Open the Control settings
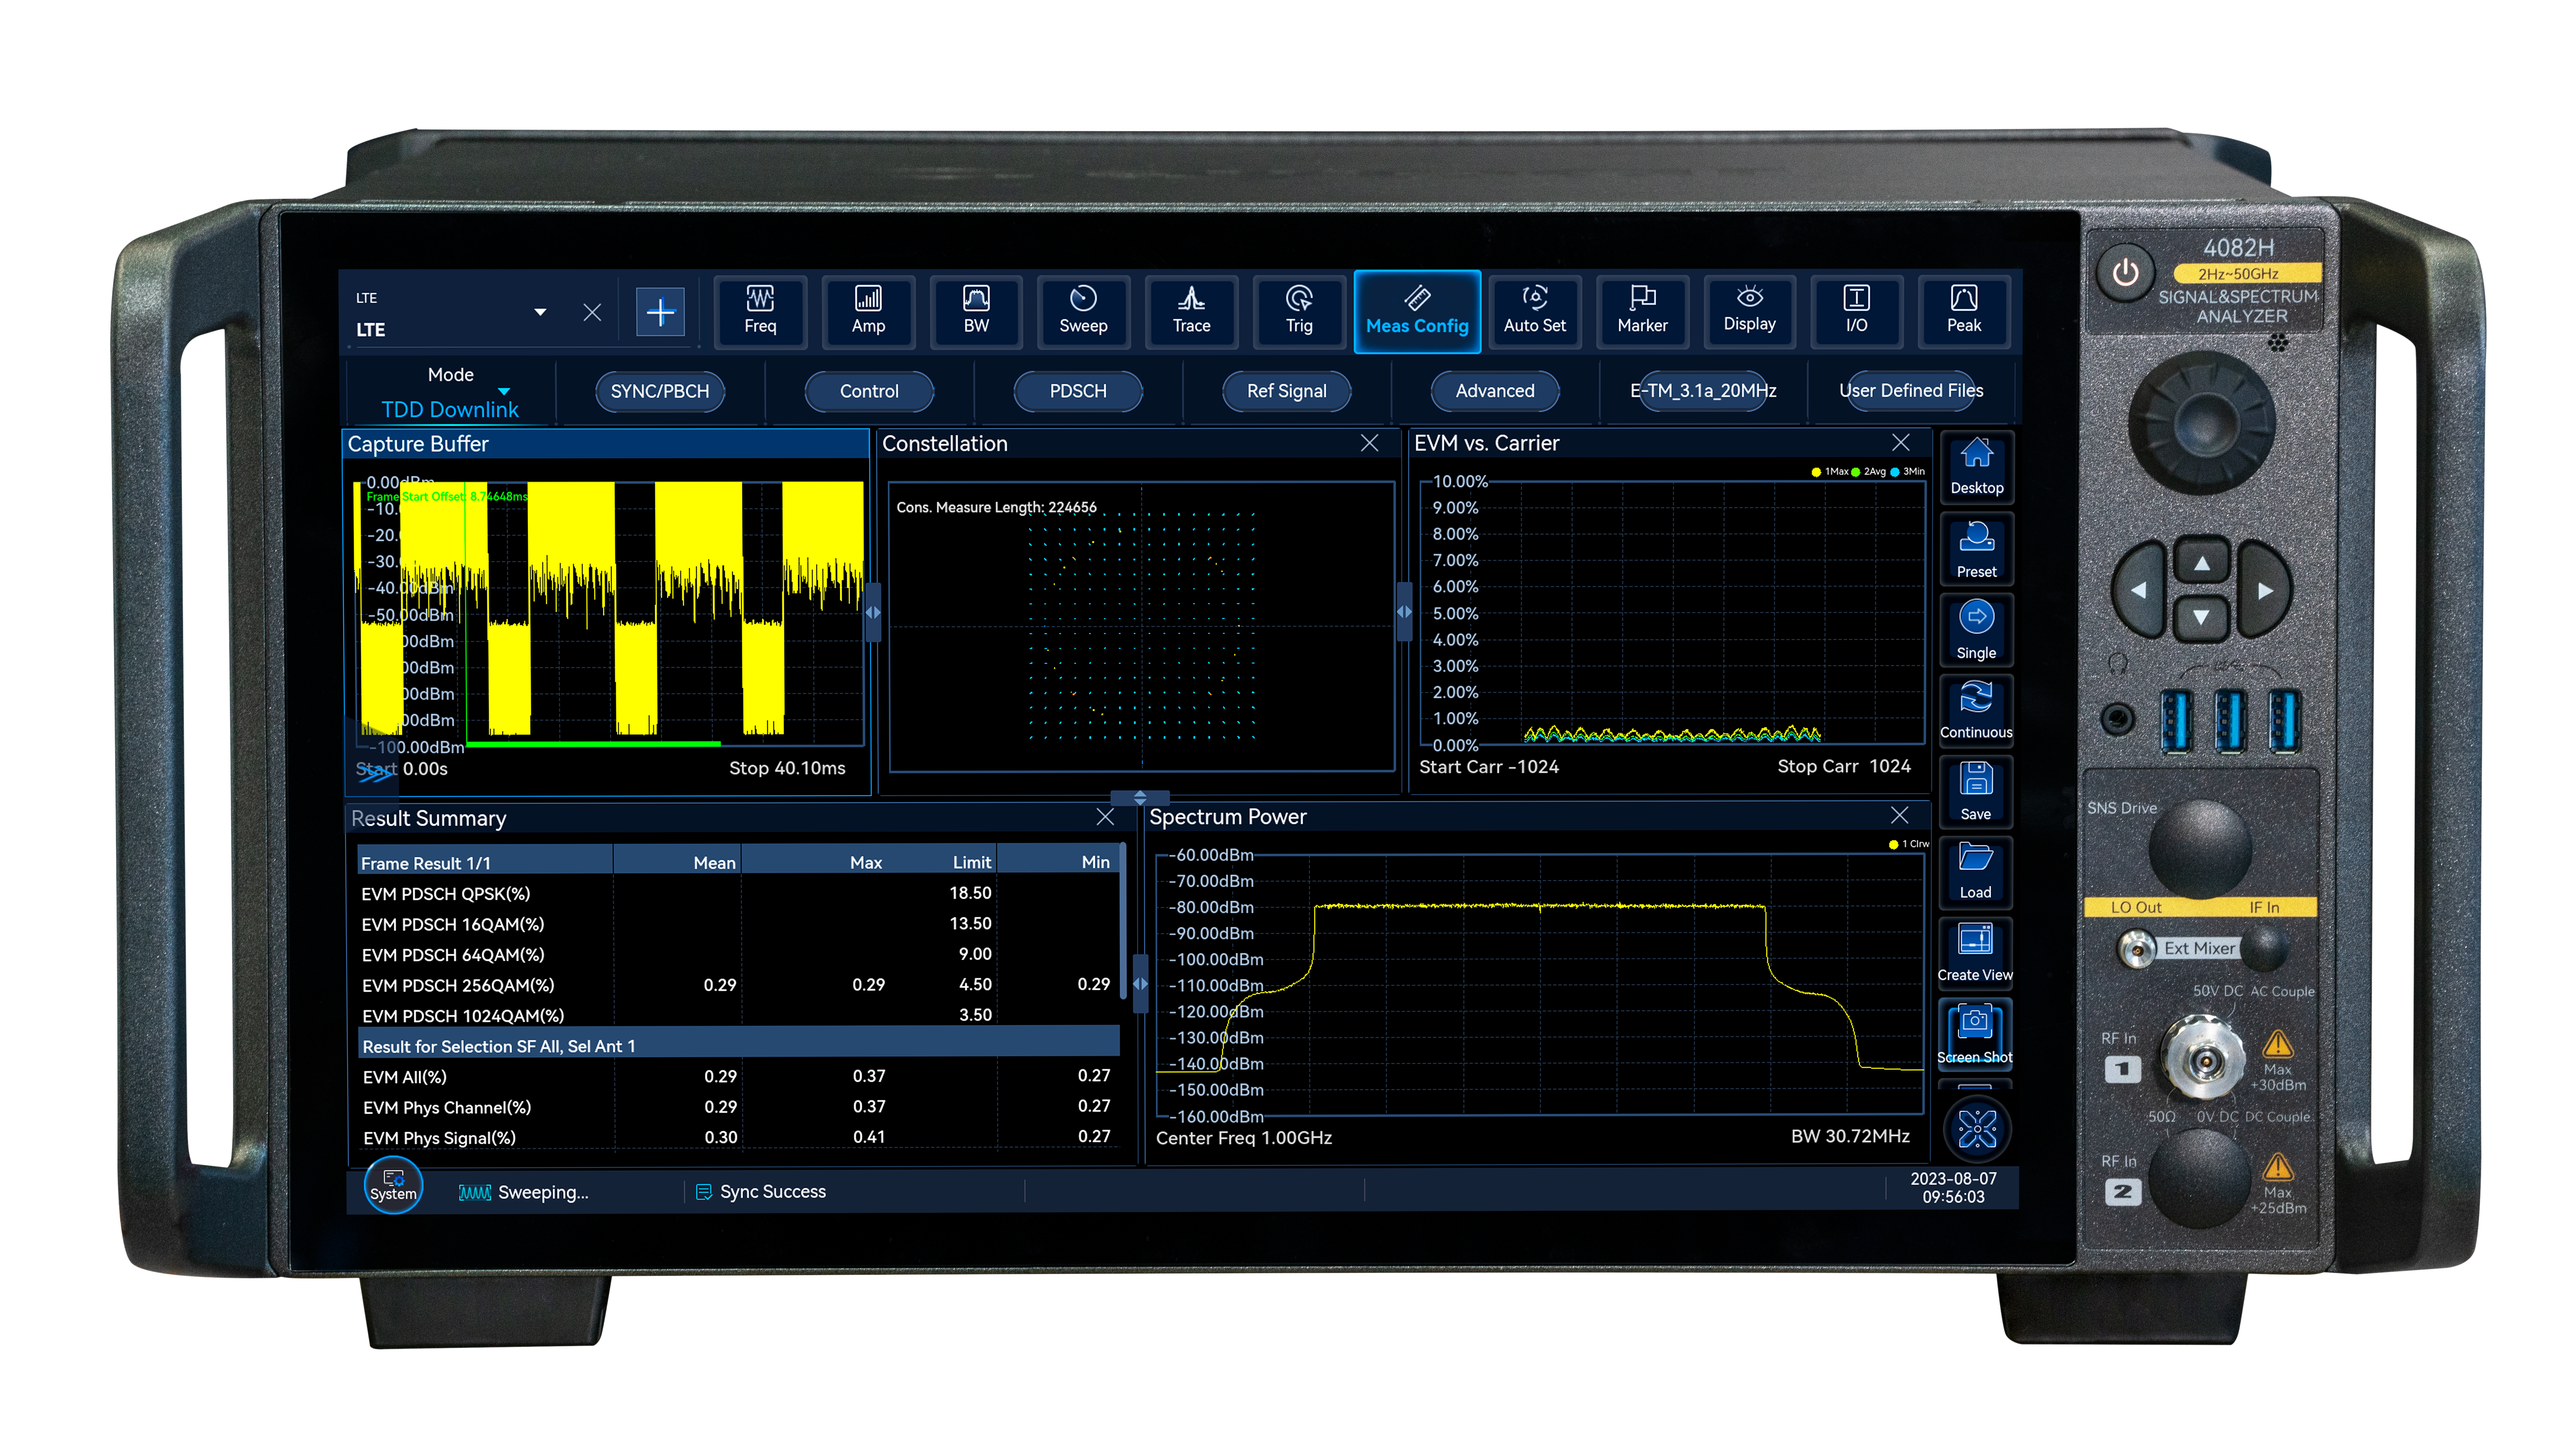Image resolution: width=2576 pixels, height=1445 pixels. (869, 391)
